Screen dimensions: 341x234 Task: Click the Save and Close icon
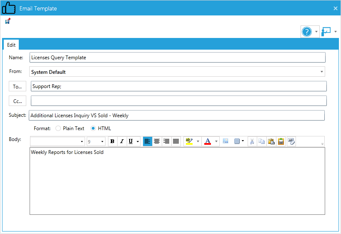coord(8,21)
